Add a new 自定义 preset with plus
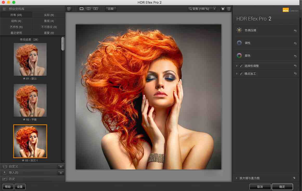The image size is (302, 191). (x=61, y=166)
